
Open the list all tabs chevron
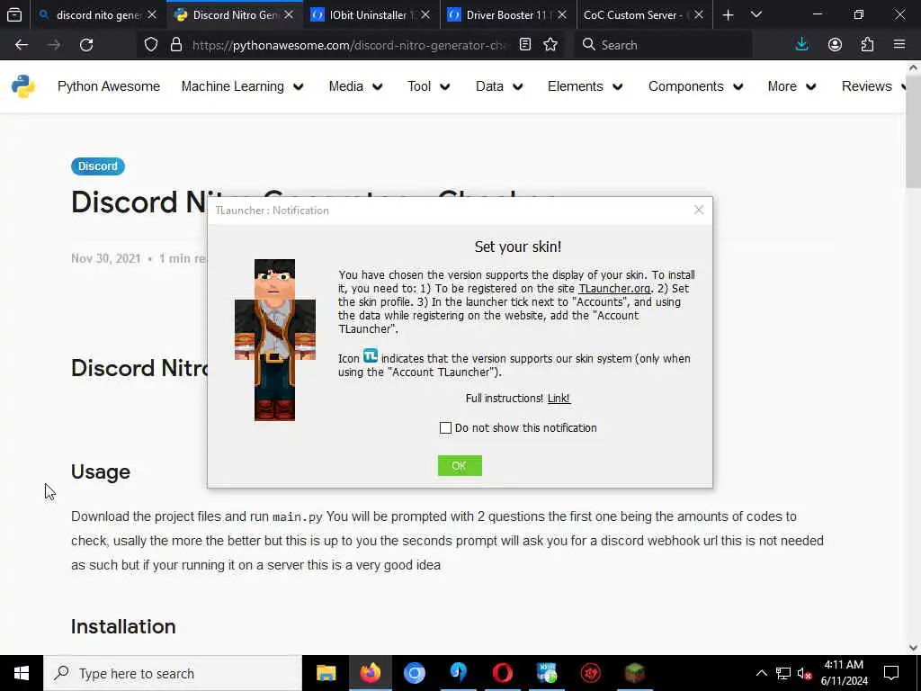(756, 15)
